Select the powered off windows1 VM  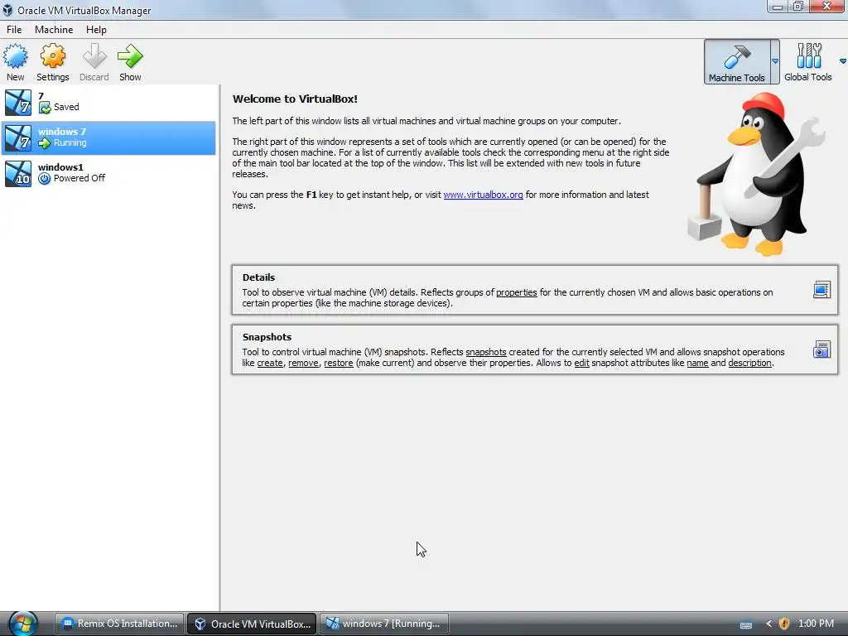point(108,173)
